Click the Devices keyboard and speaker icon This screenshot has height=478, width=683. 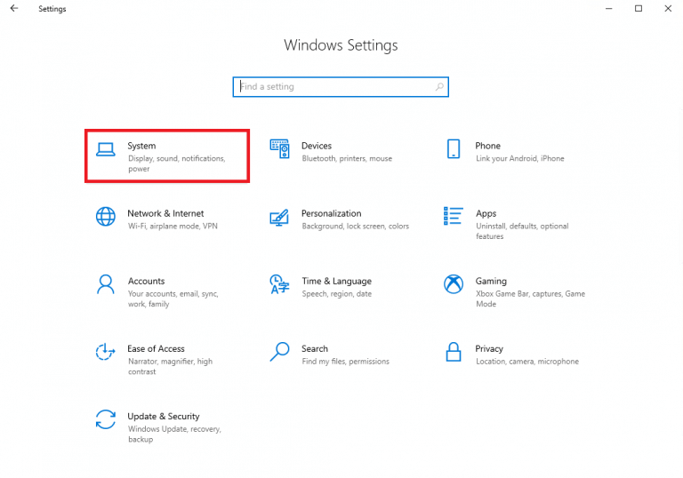(279, 149)
